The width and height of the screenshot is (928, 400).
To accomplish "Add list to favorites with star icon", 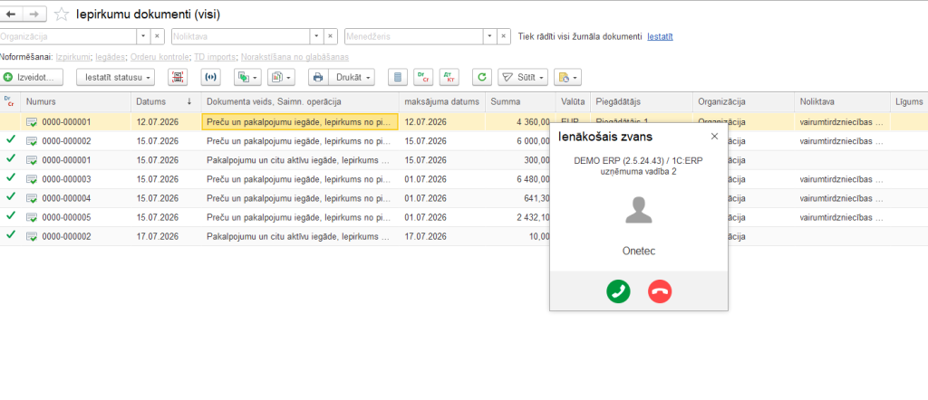I will coord(62,14).
